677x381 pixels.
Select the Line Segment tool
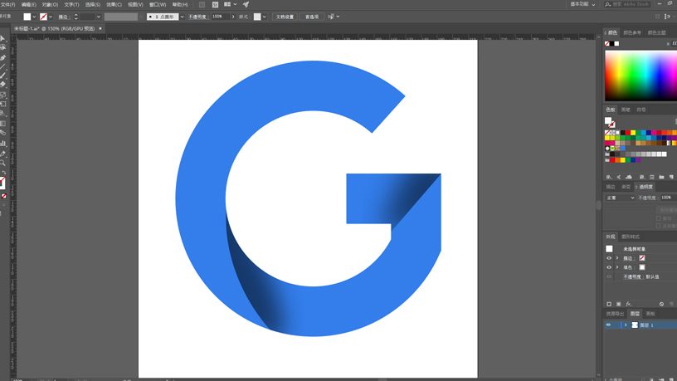pyautogui.click(x=2, y=66)
